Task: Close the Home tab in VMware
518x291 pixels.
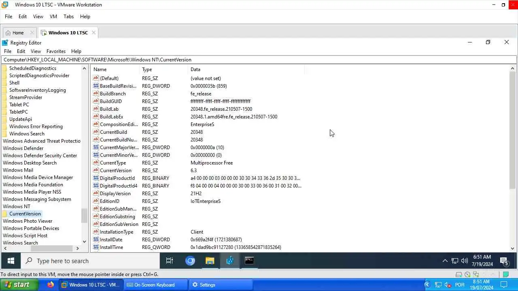Action: 32,33
